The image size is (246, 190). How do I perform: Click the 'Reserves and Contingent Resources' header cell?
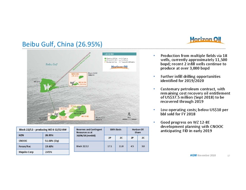click(89, 134)
